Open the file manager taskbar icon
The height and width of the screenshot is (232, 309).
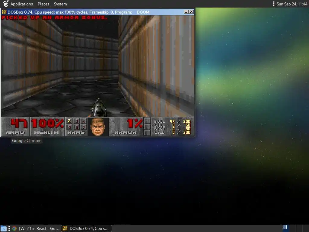coord(3,228)
